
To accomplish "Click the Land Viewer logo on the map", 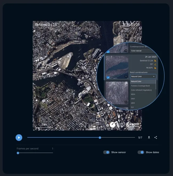I will [133, 125].
